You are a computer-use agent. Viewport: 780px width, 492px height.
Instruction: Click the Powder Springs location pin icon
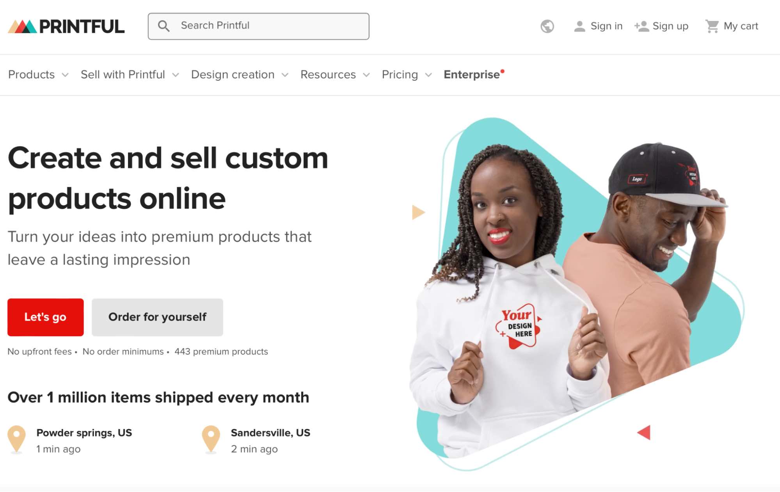(x=17, y=437)
